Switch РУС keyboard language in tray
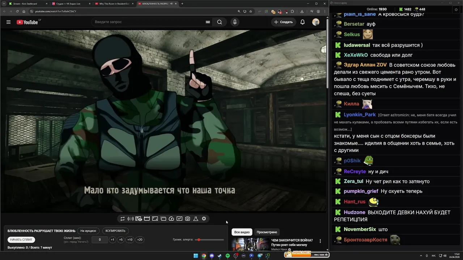 pyautogui.click(x=434, y=256)
